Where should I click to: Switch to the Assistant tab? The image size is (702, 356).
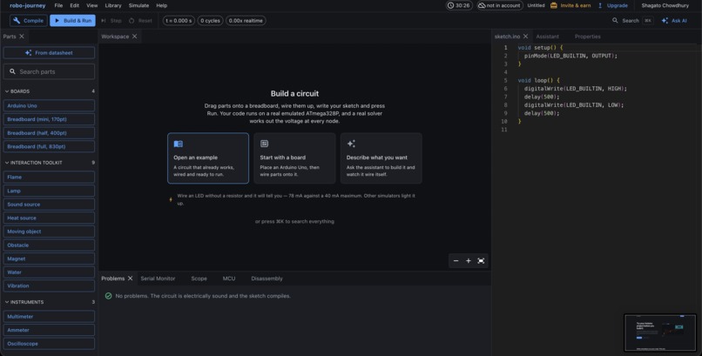[547, 37]
